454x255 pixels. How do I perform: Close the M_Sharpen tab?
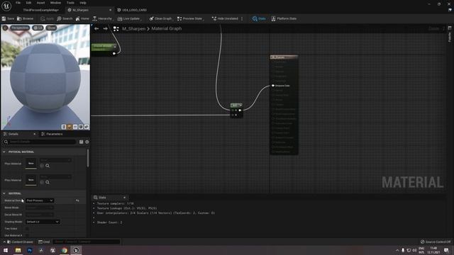[x=110, y=10]
